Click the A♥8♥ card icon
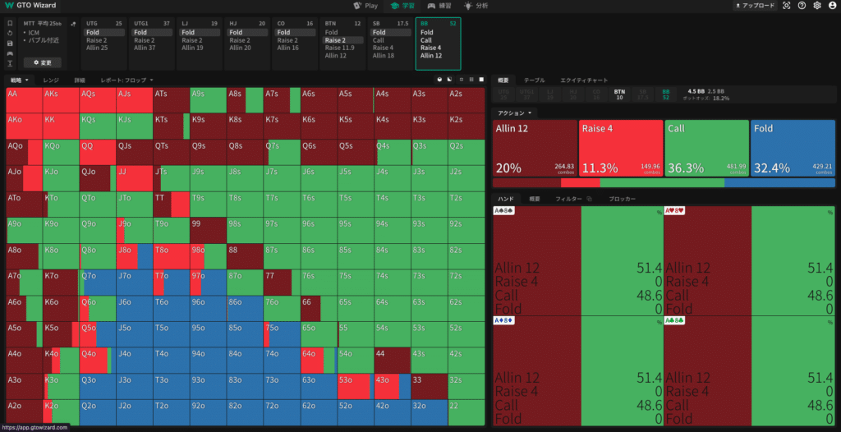The width and height of the screenshot is (841, 432). 675,211
